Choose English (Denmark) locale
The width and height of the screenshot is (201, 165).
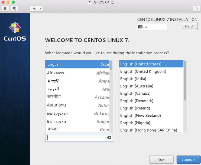point(151,101)
